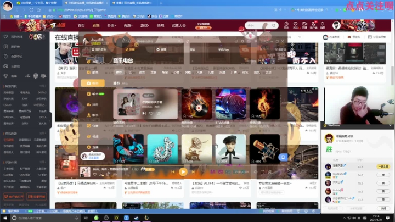Go to Douyu 首页 in top navigation
This screenshot has width=395, height=222.
(x=81, y=25)
